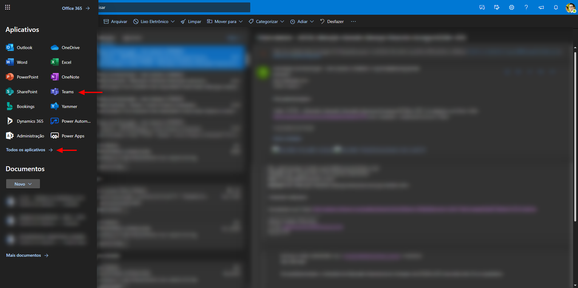Viewport: 578px width, 288px height.
Task: Go to the Office 365 home page
Action: [x=76, y=8]
